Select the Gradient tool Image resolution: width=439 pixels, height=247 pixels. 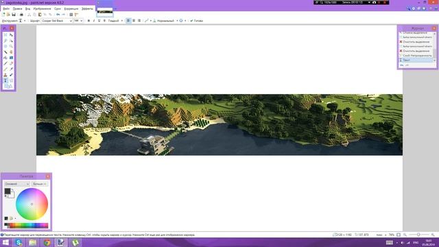(11, 58)
